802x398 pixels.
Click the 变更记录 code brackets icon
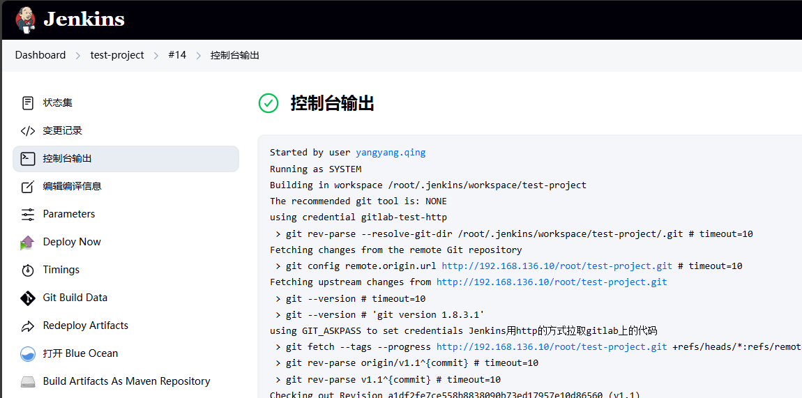tap(28, 131)
